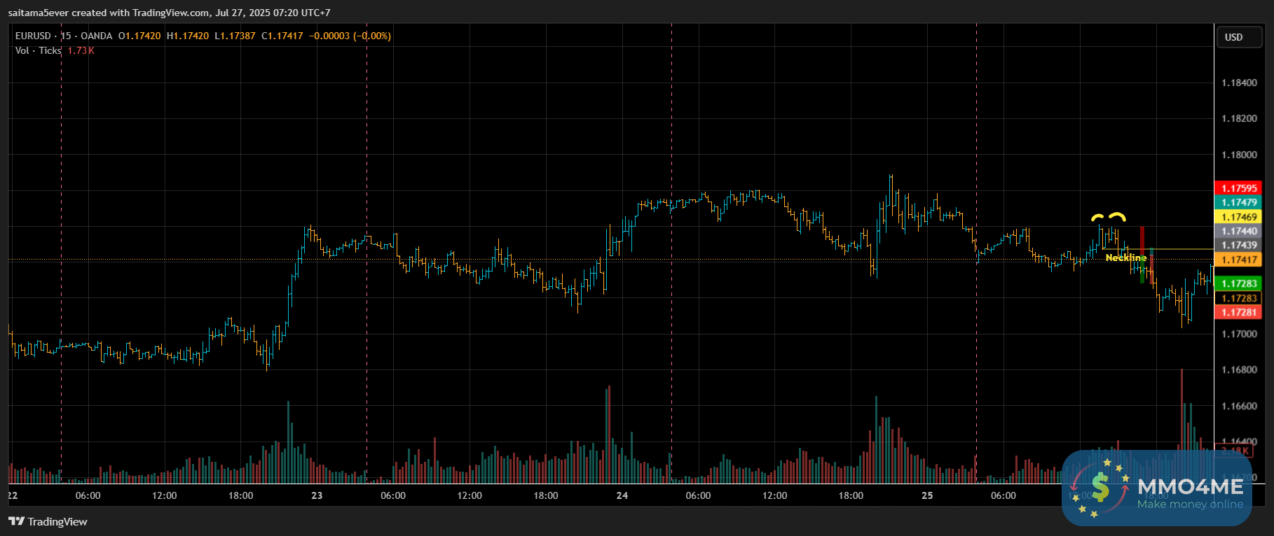
Task: Click the yellow Neckline annotation label
Action: pyautogui.click(x=1126, y=258)
